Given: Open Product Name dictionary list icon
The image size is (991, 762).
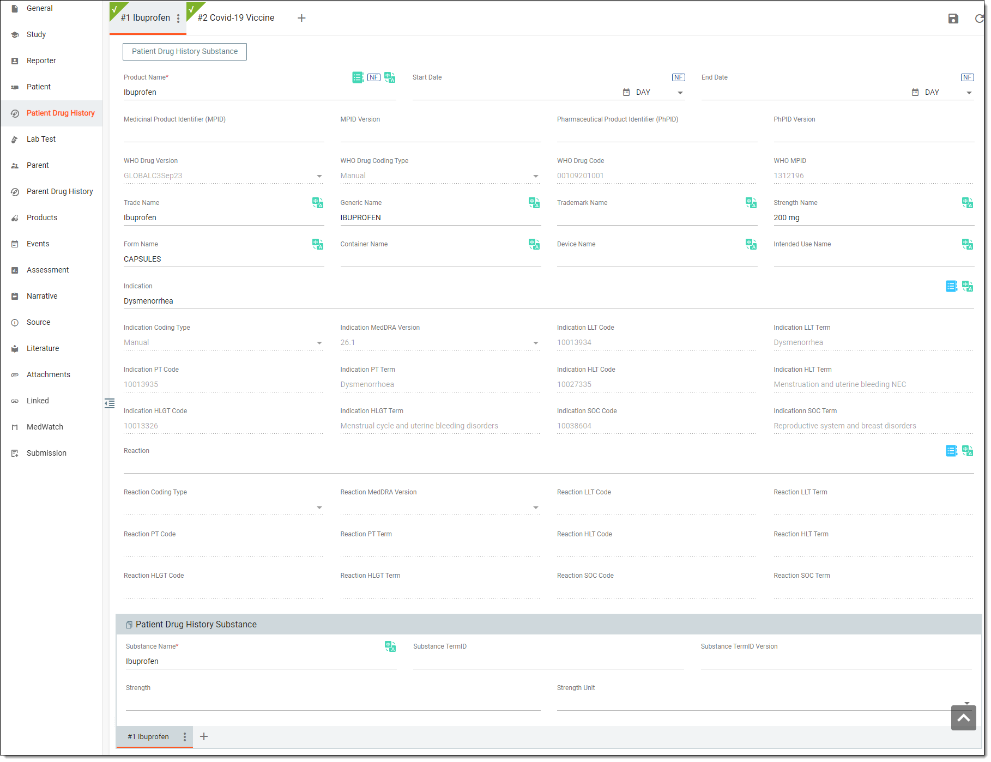Looking at the screenshot, I should (x=358, y=77).
